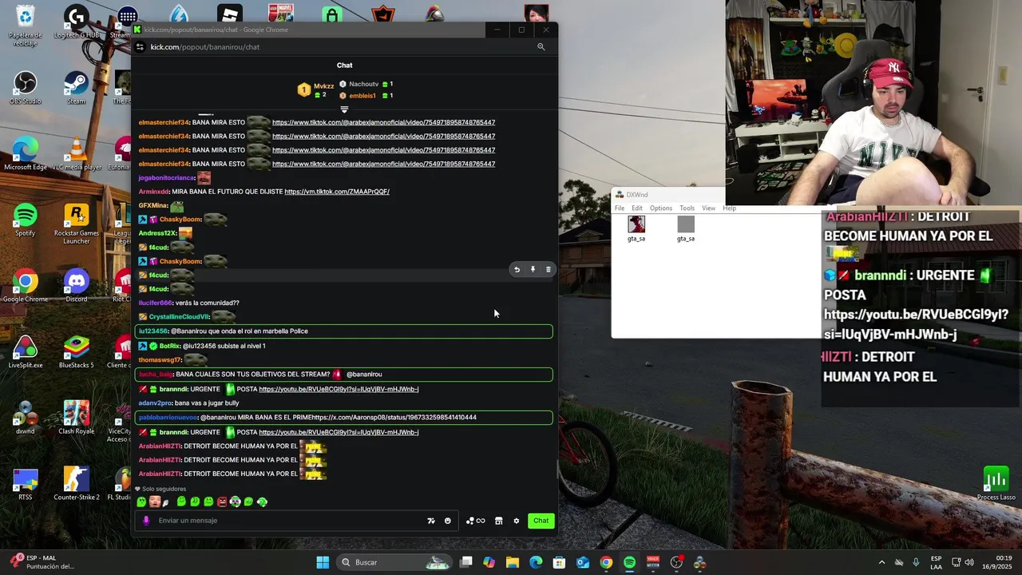Delete the hovered message with trash icon
Image resolution: width=1022 pixels, height=575 pixels.
[548, 270]
